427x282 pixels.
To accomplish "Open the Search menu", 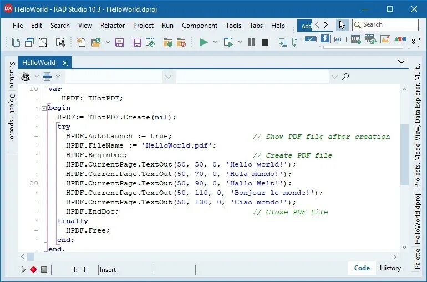I will 60,26.
